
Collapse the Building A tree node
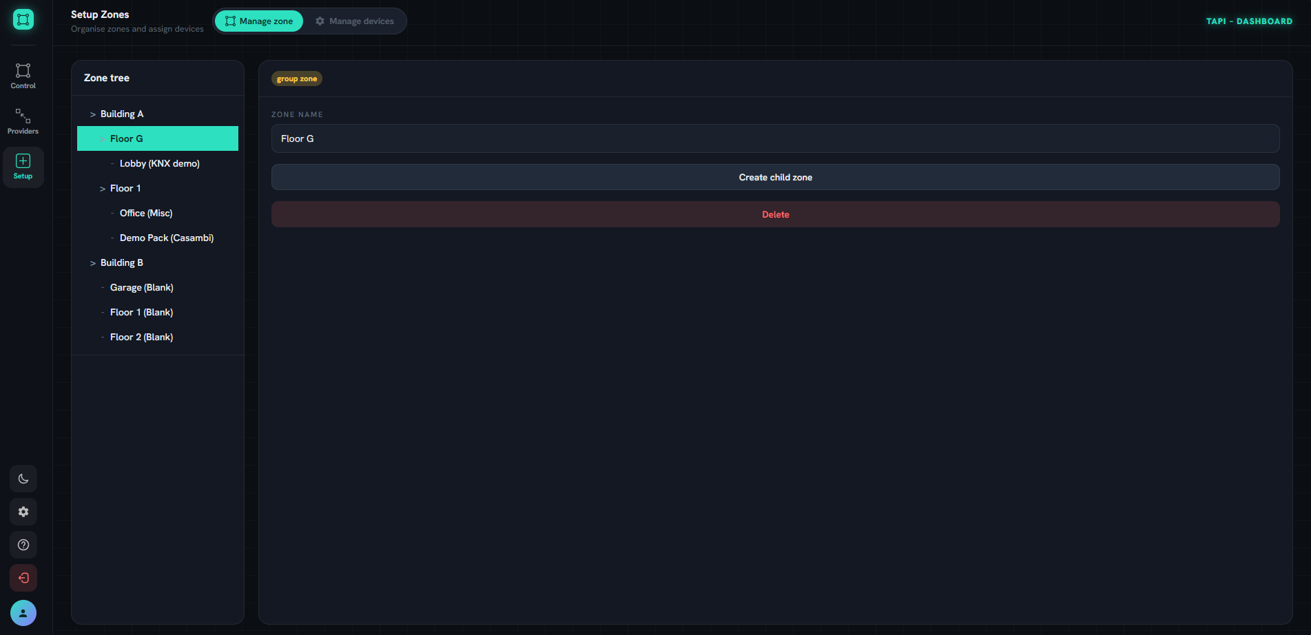pyautogui.click(x=93, y=114)
